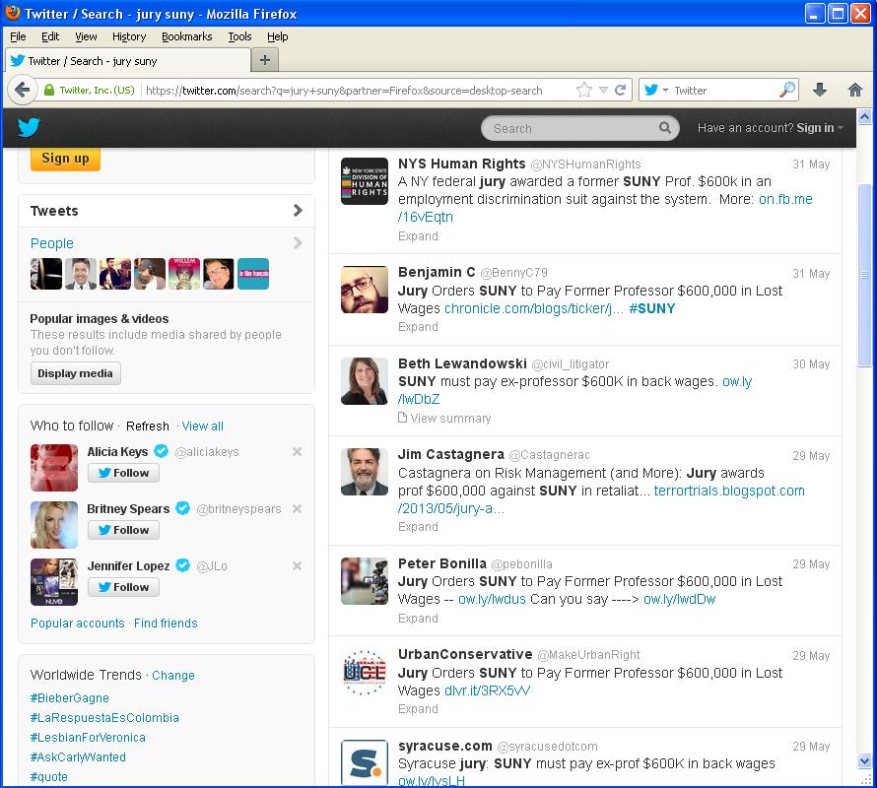Click the #BieberGagne trend link
Viewport: 877px width, 788px height.
[x=69, y=697]
